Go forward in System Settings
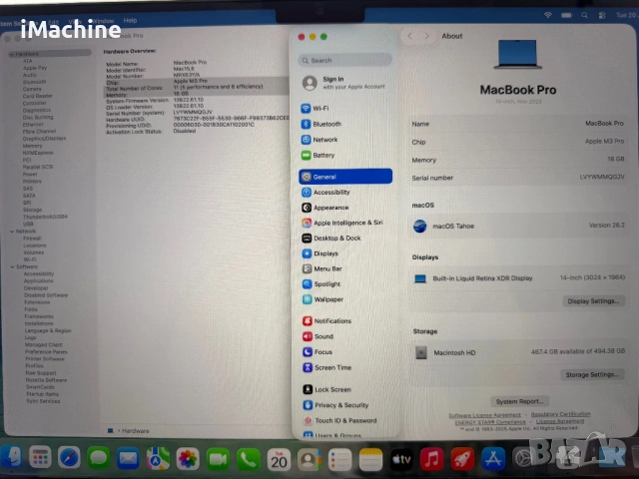Viewport: 639px width, 479px height. 426,36
